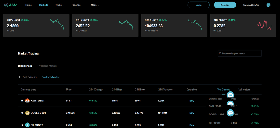Click the Login button
The height and width of the screenshot is (128, 280).
tap(198, 5)
